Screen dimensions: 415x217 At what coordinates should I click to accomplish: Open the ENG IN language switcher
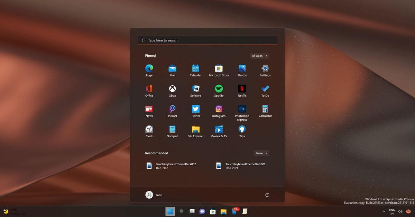392,211
